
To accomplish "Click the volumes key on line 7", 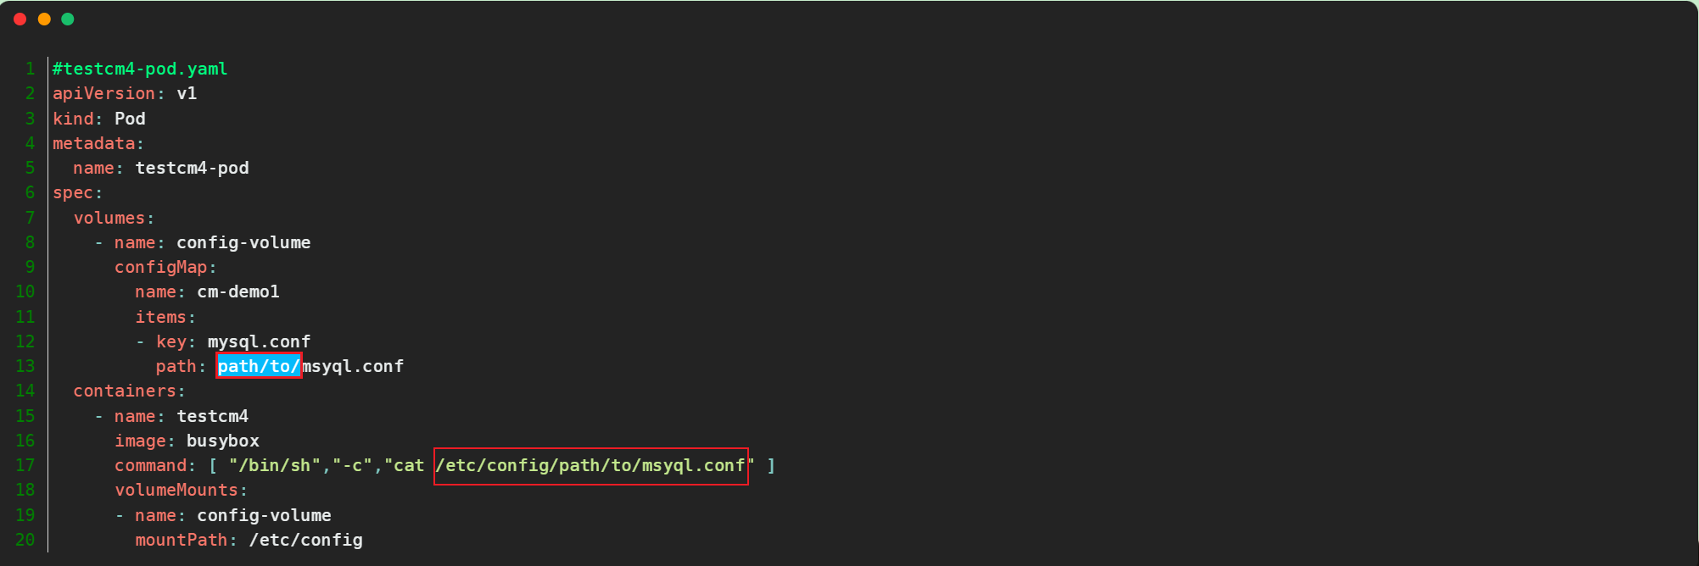I will point(109,218).
